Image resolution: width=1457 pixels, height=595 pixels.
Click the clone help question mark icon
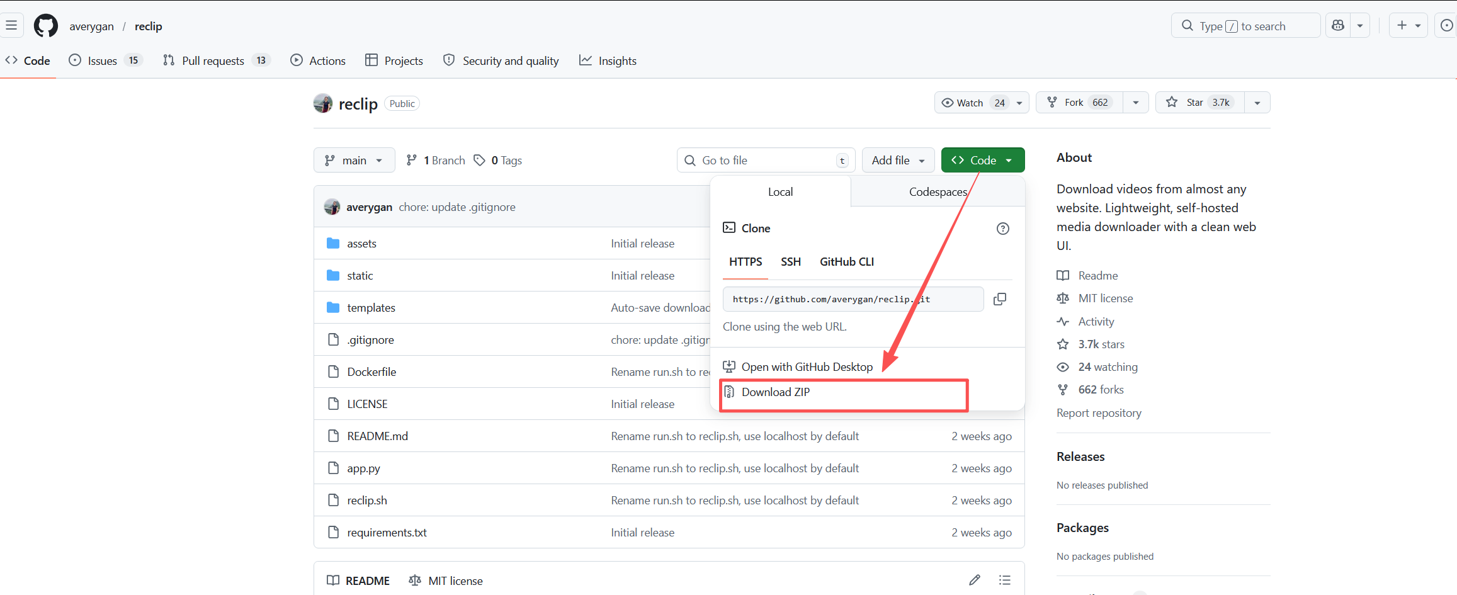1003,229
